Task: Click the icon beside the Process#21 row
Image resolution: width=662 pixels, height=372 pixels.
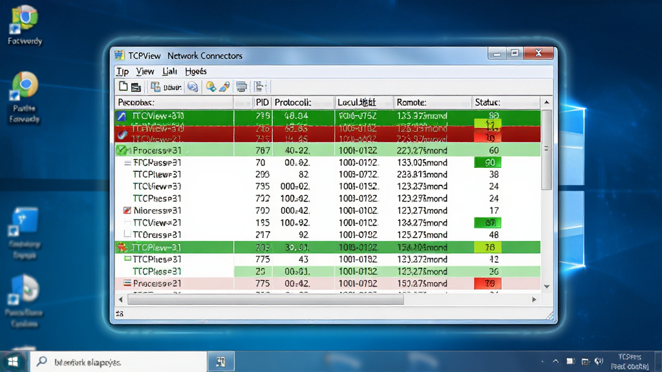Action: click(x=127, y=283)
